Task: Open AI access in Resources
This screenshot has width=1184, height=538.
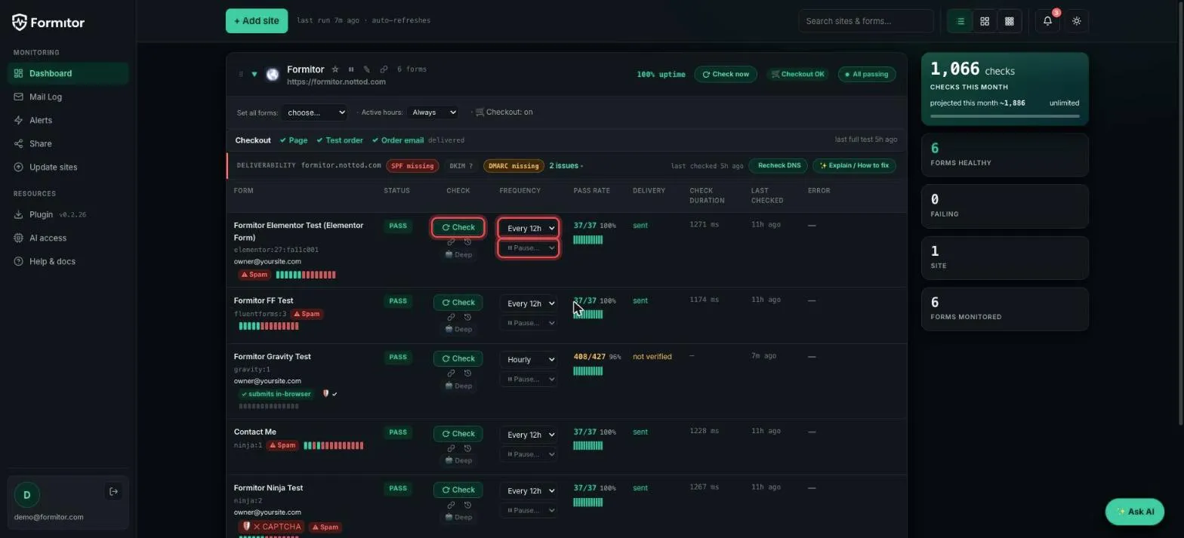Action: (68, 238)
